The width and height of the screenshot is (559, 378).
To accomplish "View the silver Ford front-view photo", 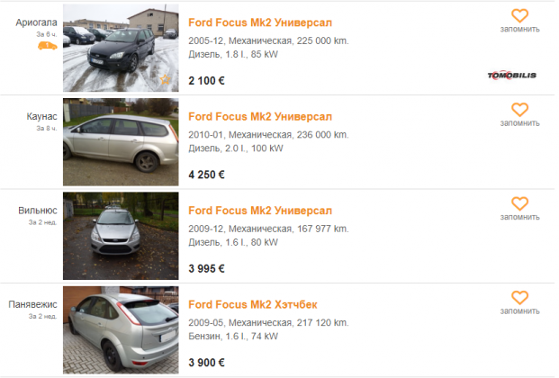I will click(121, 236).
